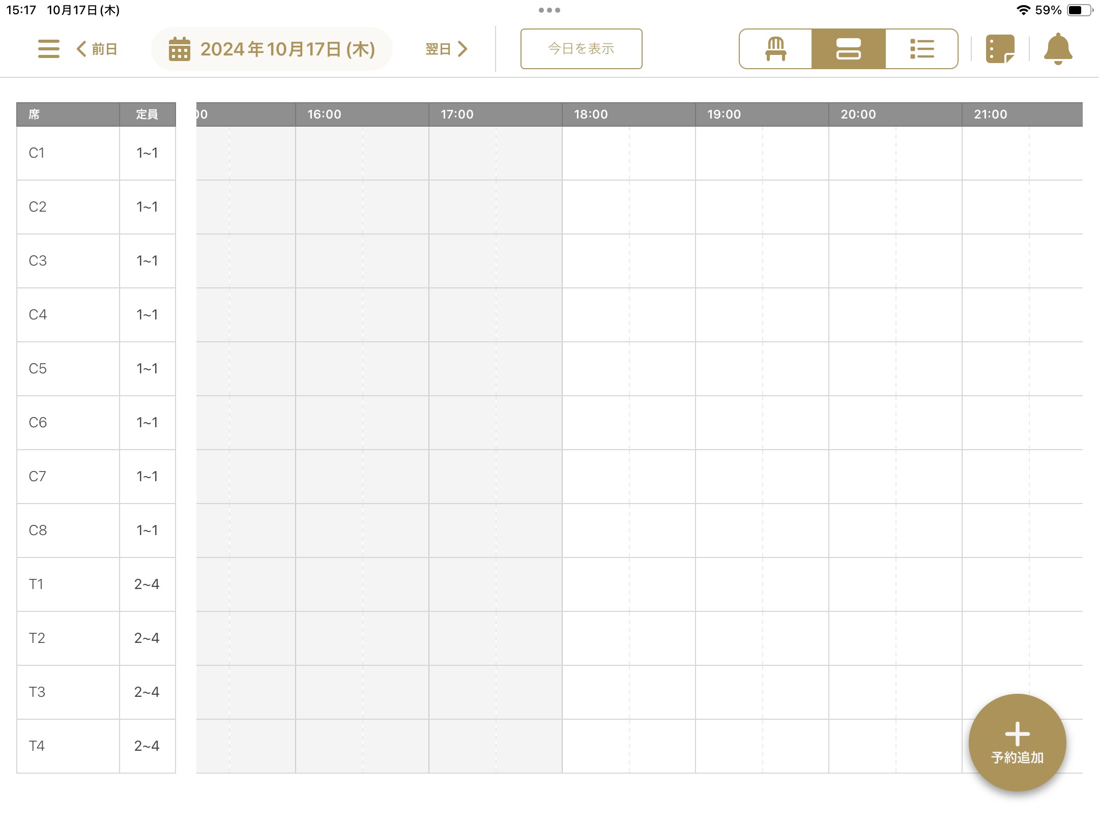
Task: Open the date picker for 2024年10月17日
Action: (287, 49)
